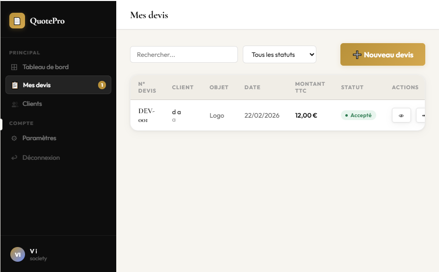Click the Clients people icon
Image resolution: width=439 pixels, height=272 pixels.
(14, 104)
